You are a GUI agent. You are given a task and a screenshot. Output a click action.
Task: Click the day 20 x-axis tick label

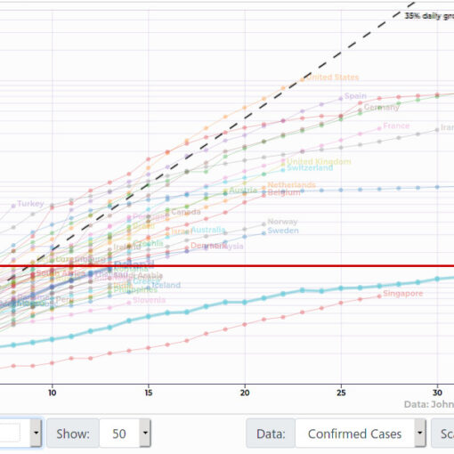pyautogui.click(x=245, y=393)
